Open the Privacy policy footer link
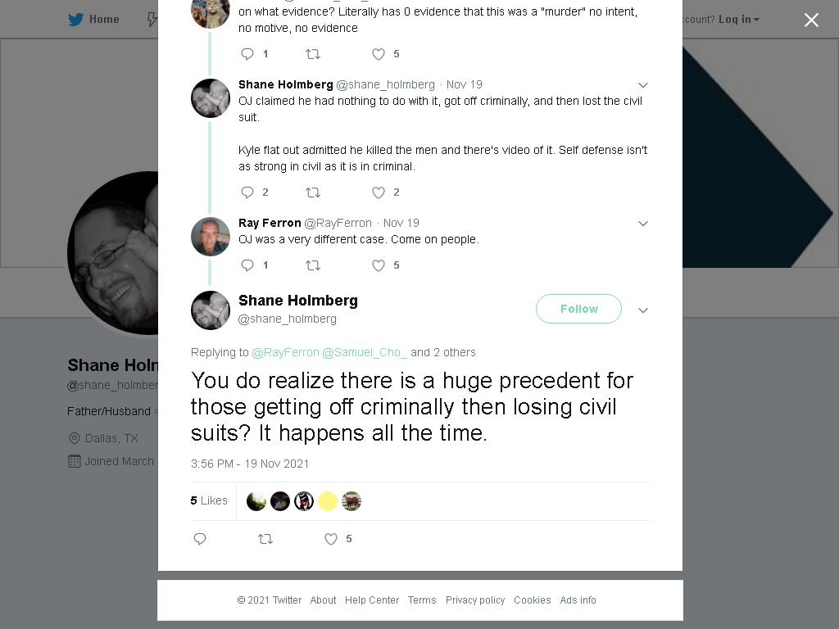 [x=475, y=600]
